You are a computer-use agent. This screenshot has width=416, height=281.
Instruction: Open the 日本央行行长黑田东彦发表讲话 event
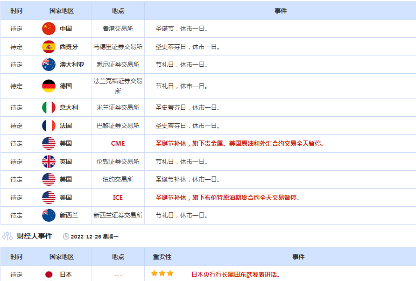pyautogui.click(x=235, y=274)
